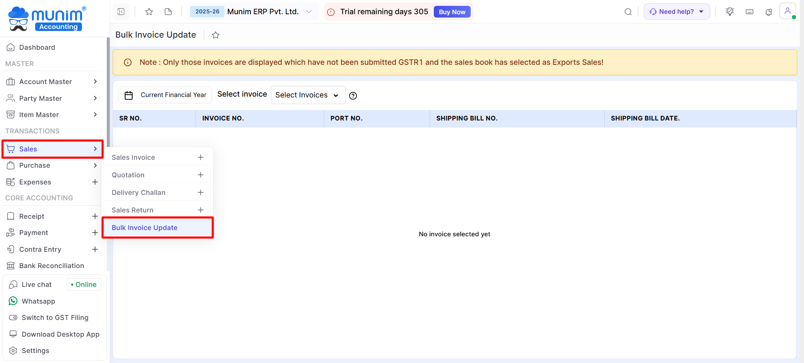Screen dimensions: 804x363
Task: Click the help question mark beside Select Invoices
Action: 353,96
